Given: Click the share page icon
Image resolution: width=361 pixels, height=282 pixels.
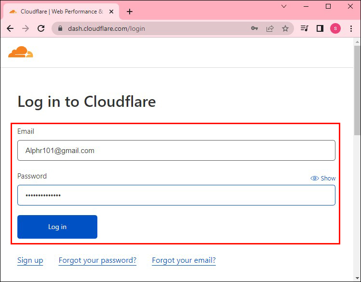Looking at the screenshot, I should pyautogui.click(x=270, y=28).
